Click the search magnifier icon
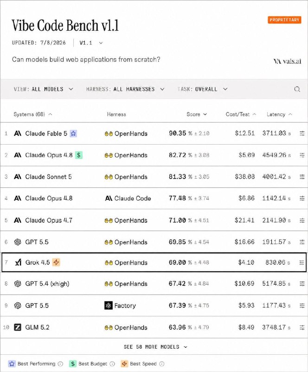Screen dimensions: 308x372 point(297,89)
